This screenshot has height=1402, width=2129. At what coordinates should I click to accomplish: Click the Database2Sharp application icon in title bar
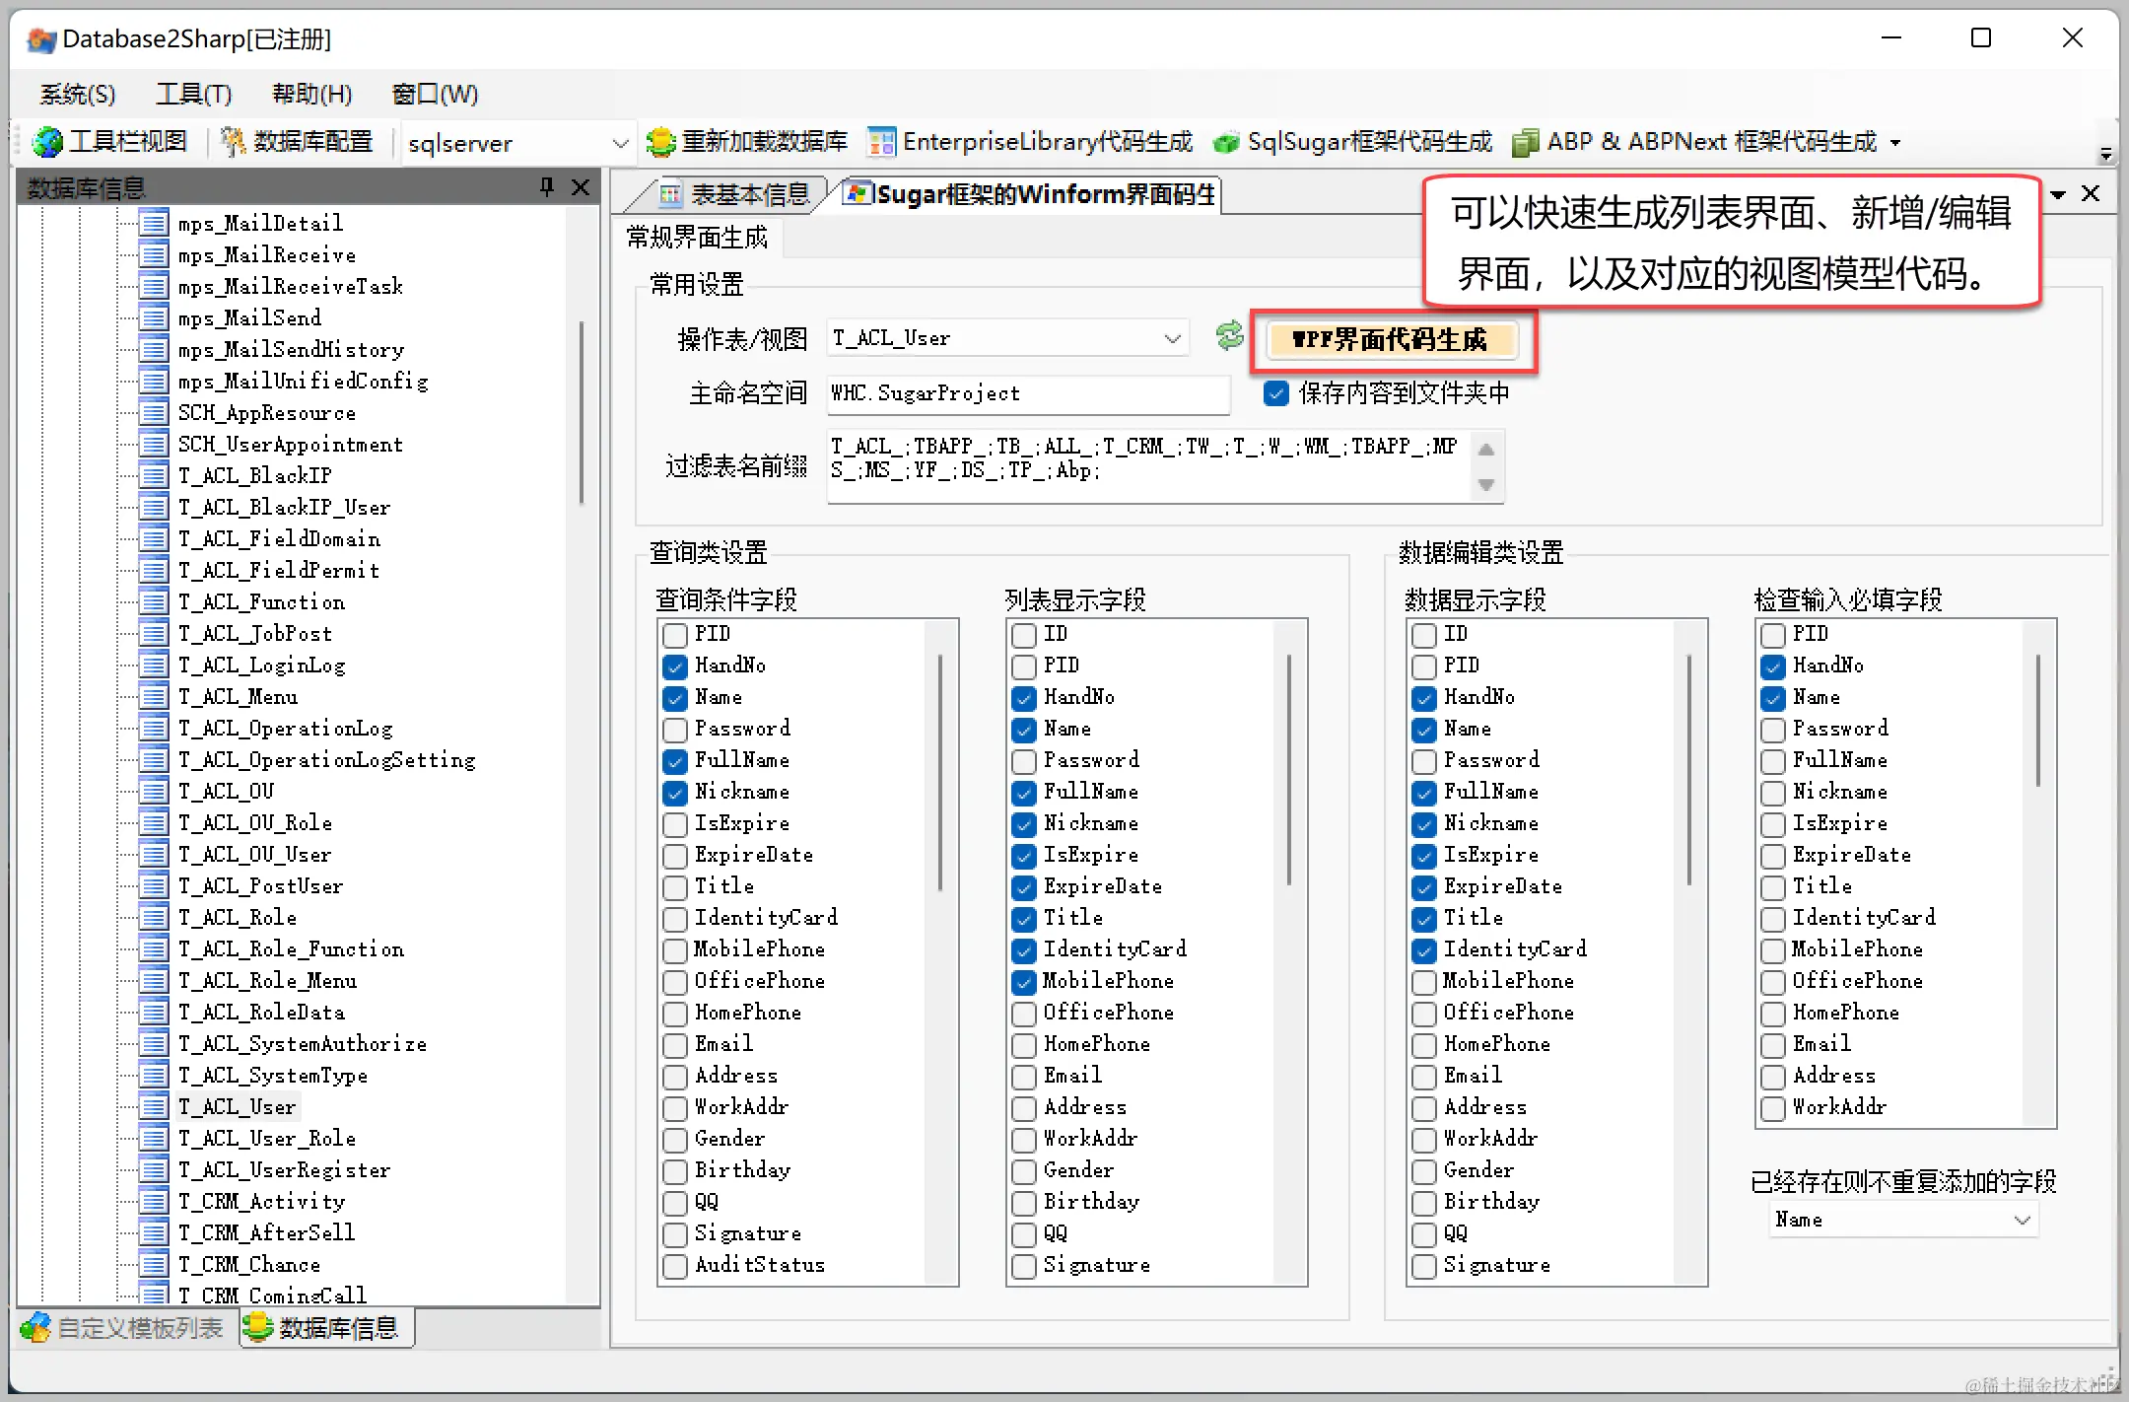tap(41, 39)
